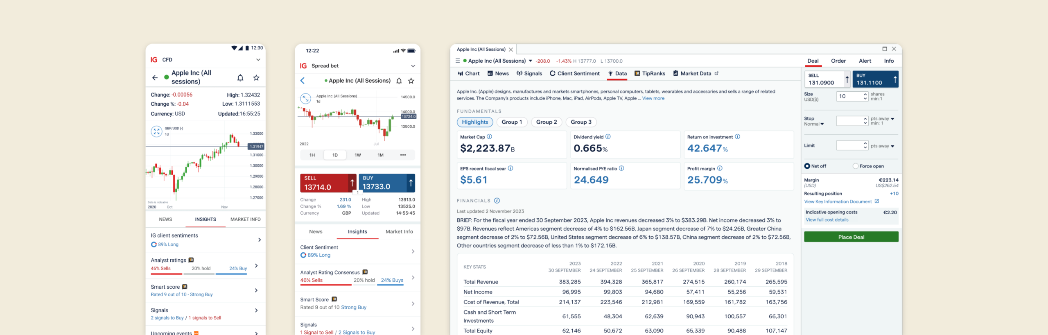This screenshot has height=335, width=1048.
Task: Open Market Data external link icon
Action: [716, 73]
